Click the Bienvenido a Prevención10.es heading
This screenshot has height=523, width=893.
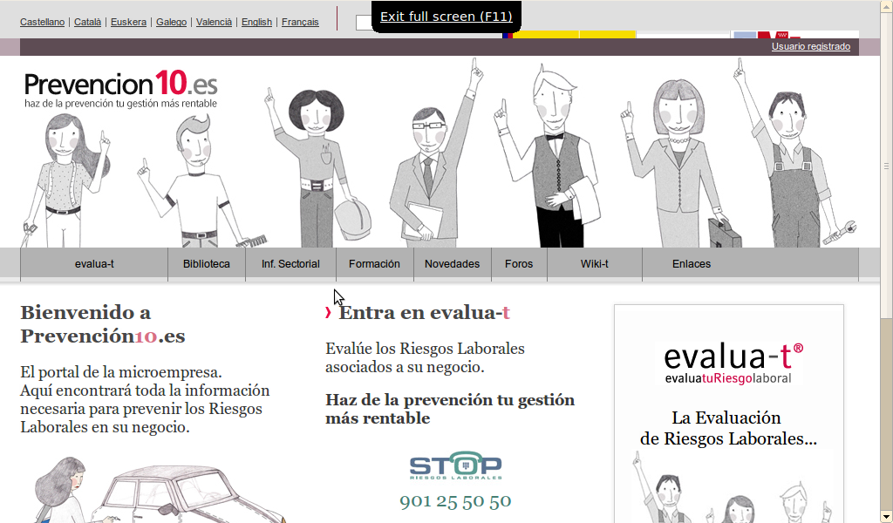(103, 324)
